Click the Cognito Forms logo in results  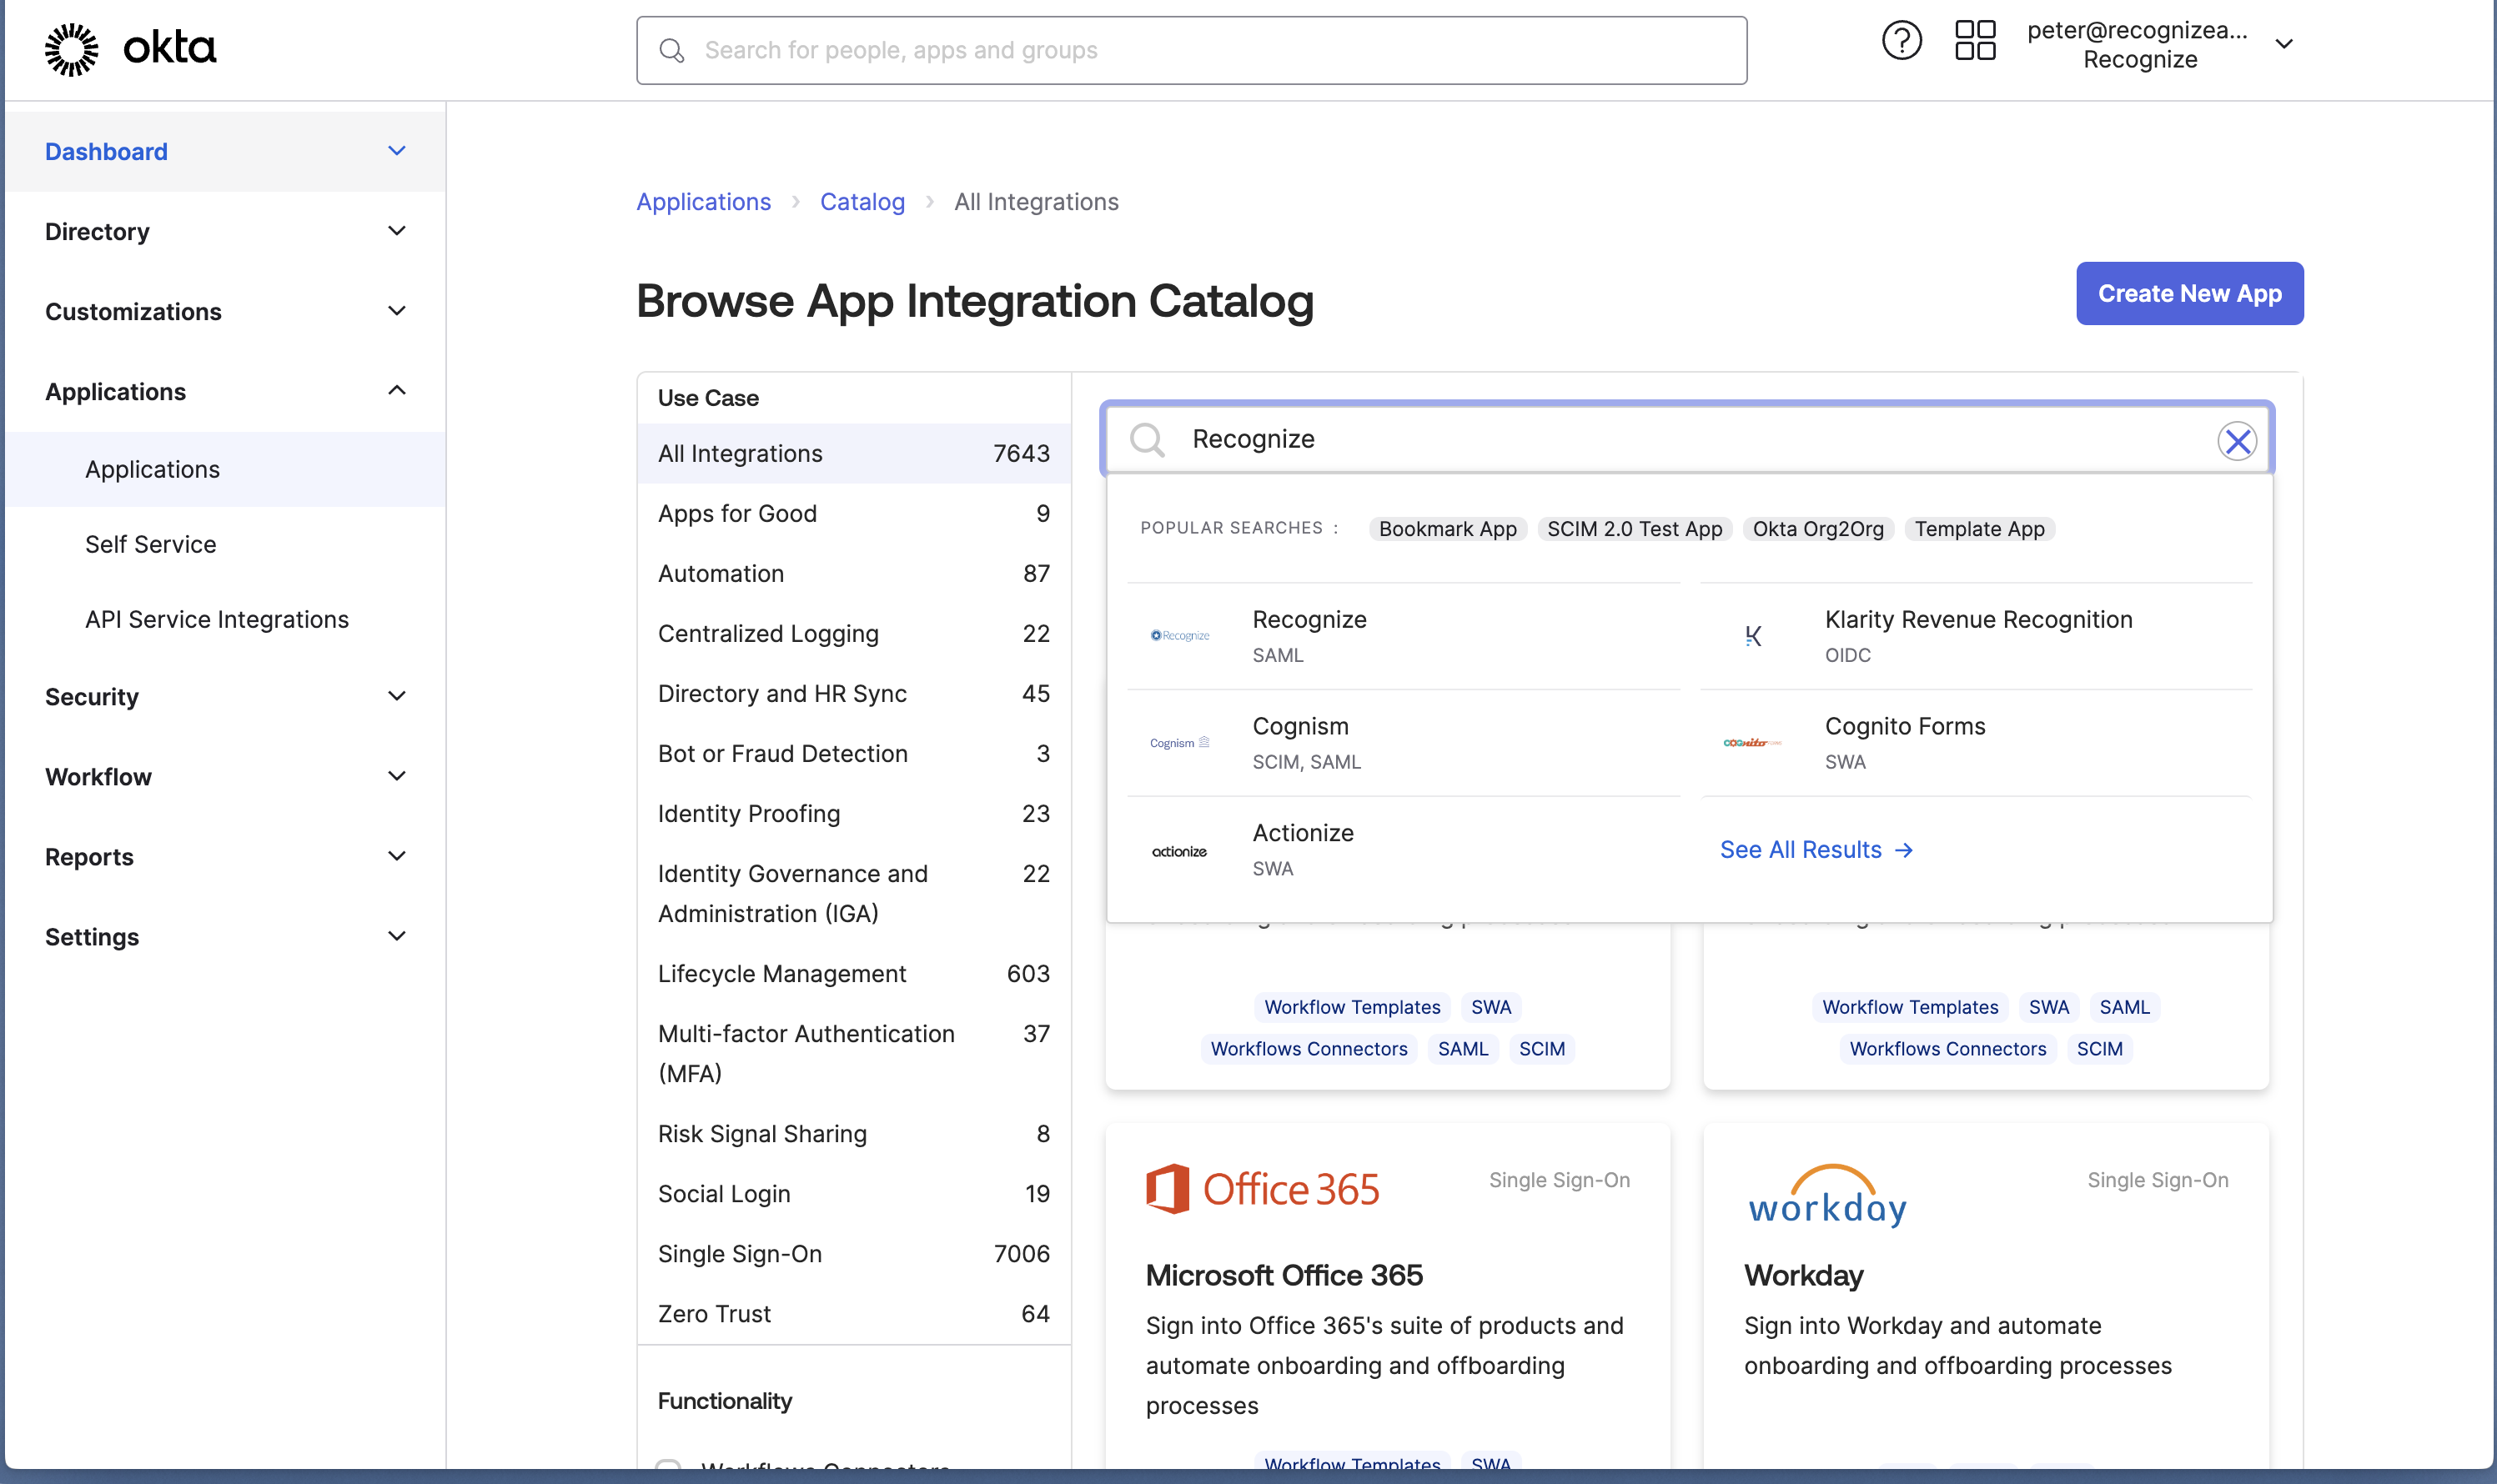pyautogui.click(x=1751, y=742)
